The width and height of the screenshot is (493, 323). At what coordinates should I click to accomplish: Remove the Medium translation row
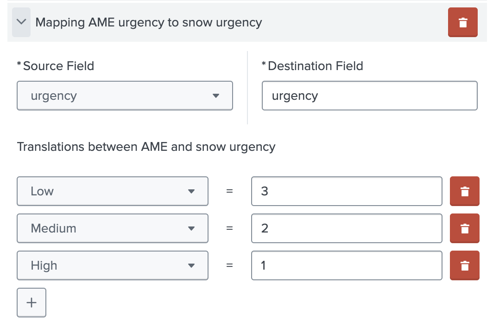[x=465, y=228]
